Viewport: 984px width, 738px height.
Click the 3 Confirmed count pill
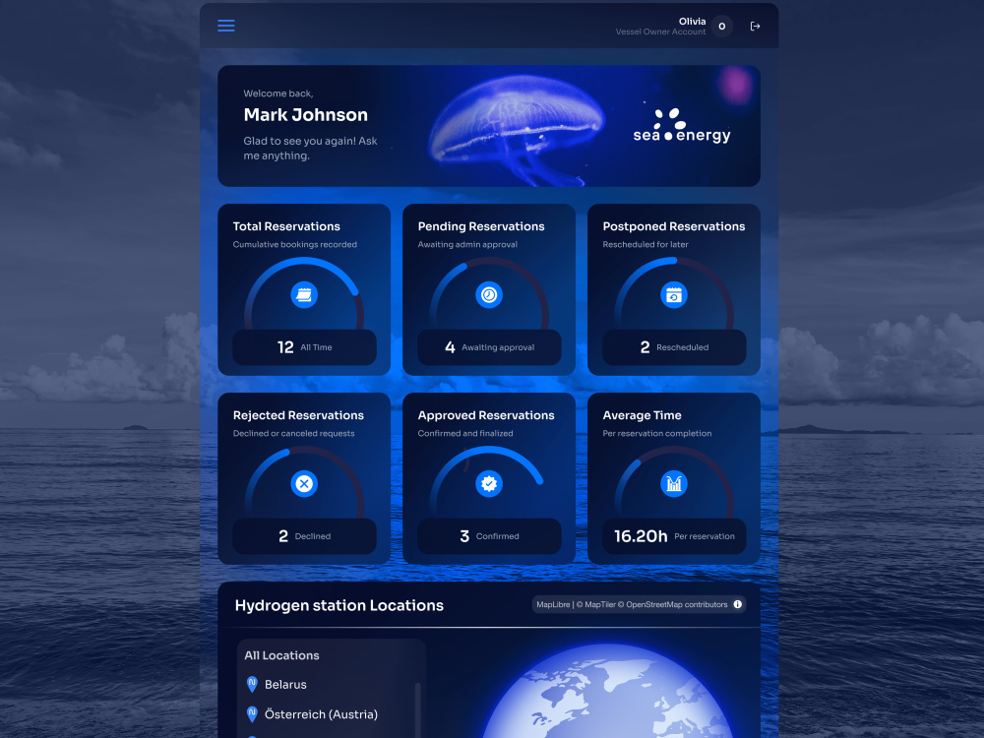tap(489, 536)
